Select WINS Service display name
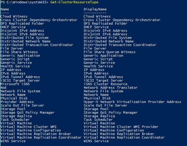187x146 pixels. pyautogui.click(x=96, y=141)
